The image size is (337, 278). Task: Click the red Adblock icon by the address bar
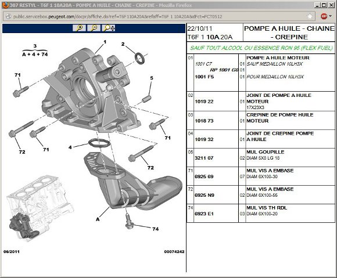click(x=324, y=16)
